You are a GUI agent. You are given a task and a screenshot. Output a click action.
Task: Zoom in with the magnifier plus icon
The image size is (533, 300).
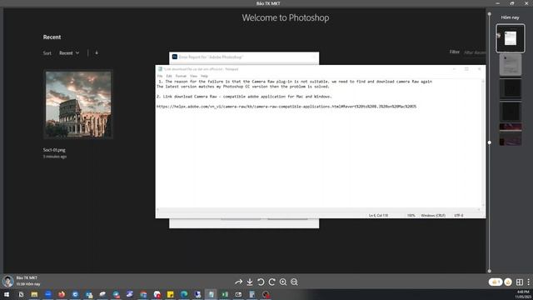tap(283, 282)
